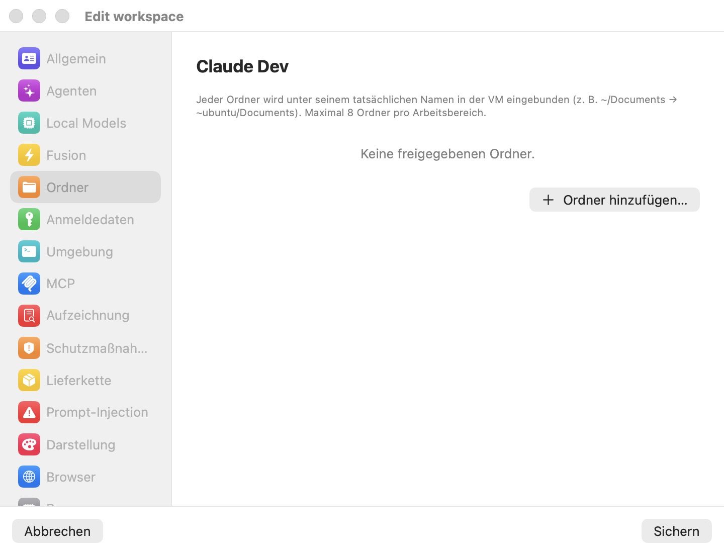Click the Prompt-Injection warning triangle icon
The image size is (724, 555).
point(29,412)
